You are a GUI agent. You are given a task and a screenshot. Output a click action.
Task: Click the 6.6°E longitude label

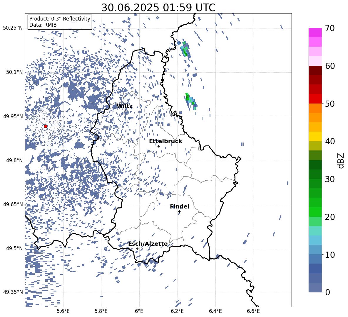253,311
